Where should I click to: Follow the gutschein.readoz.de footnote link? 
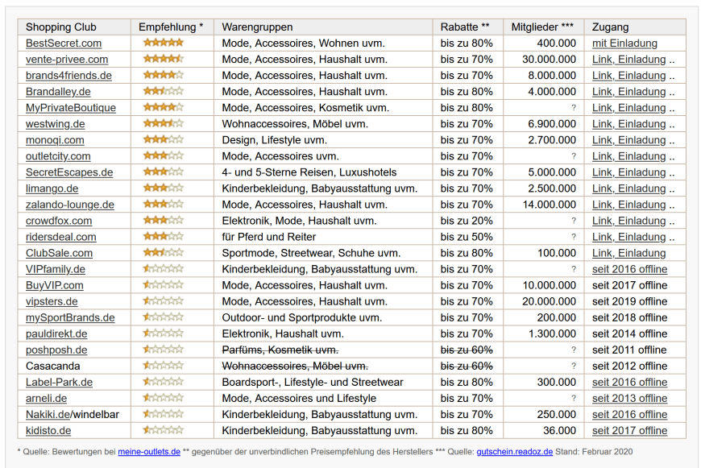click(x=515, y=451)
